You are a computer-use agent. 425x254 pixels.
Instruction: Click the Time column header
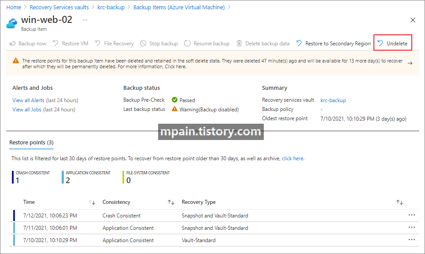coord(29,202)
